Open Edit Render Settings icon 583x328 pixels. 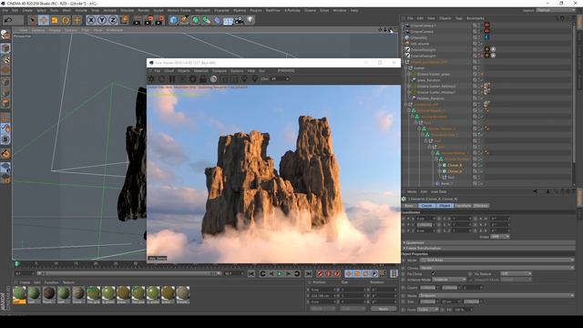point(160,20)
